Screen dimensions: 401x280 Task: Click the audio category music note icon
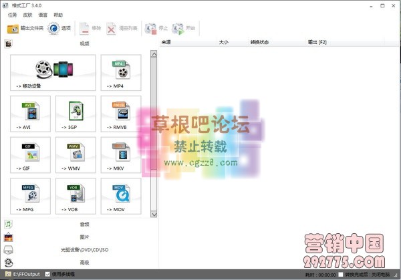pyautogui.click(x=8, y=225)
